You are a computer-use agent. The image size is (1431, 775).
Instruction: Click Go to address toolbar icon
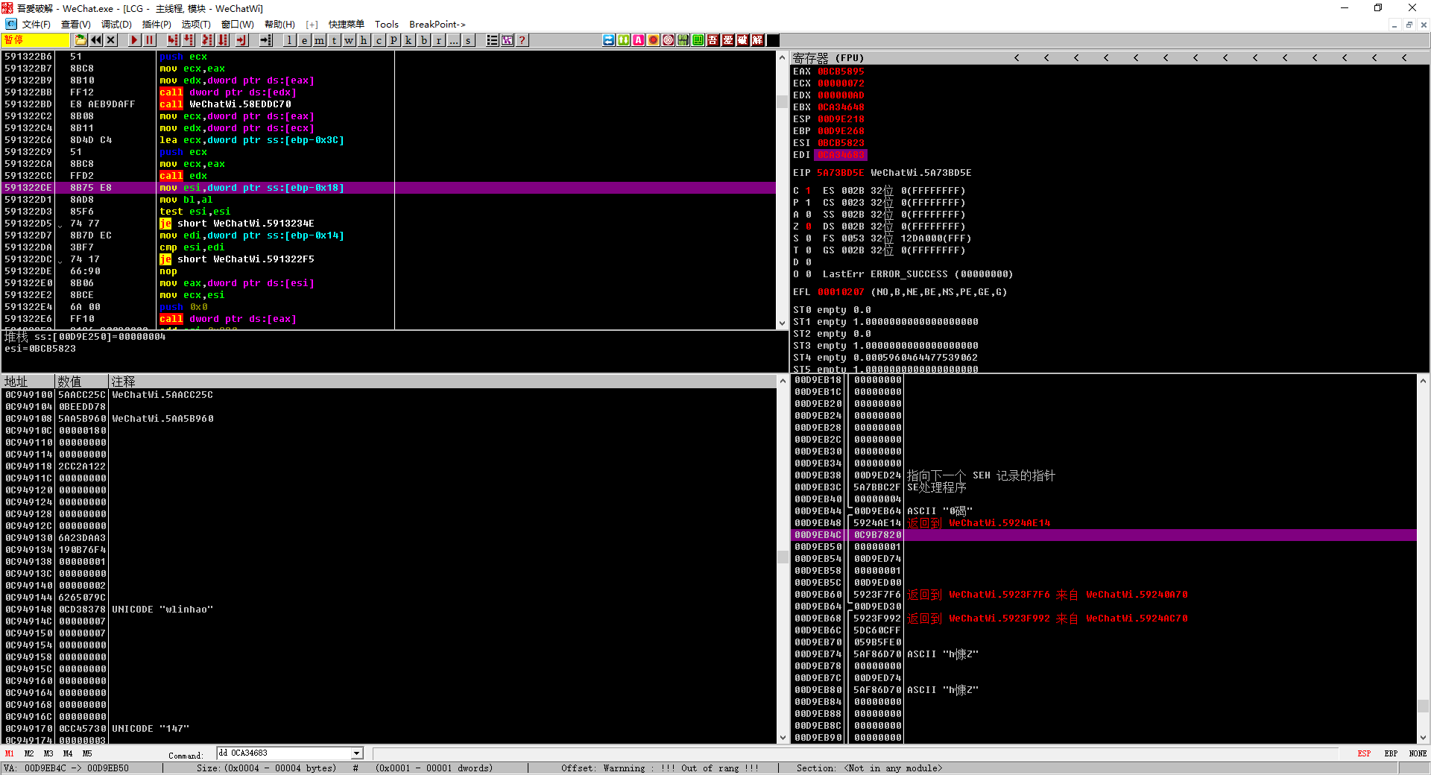click(x=265, y=40)
